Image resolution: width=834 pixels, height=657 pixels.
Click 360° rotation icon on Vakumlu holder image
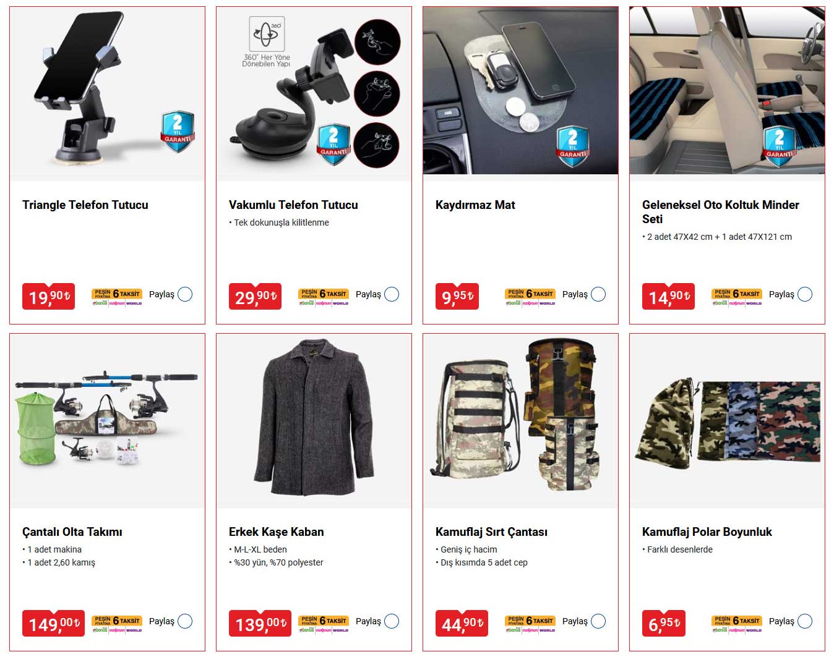tap(267, 34)
